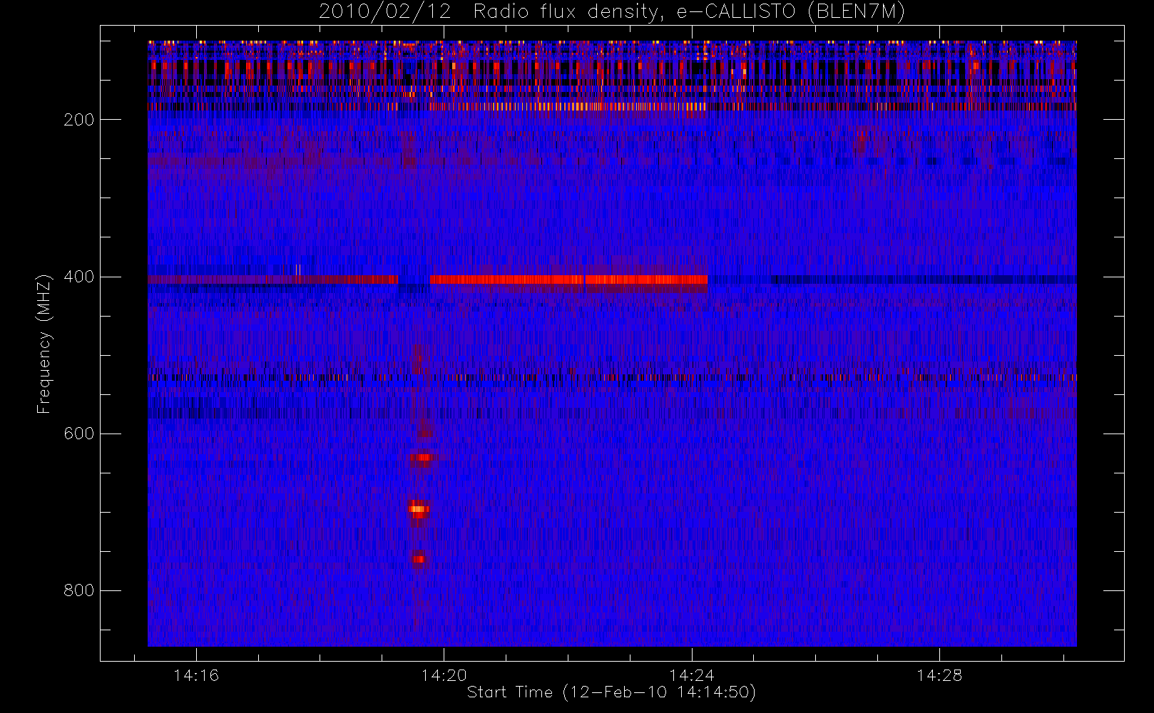Click the 14:24 time tick label
The image size is (1154, 713).
691,675
